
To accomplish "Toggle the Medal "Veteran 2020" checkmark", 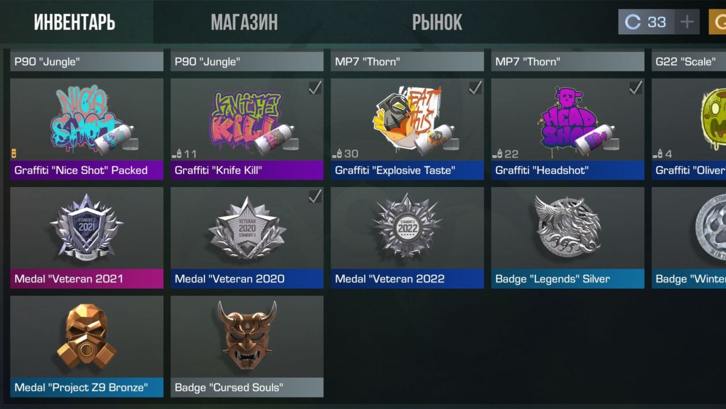I will pos(315,196).
